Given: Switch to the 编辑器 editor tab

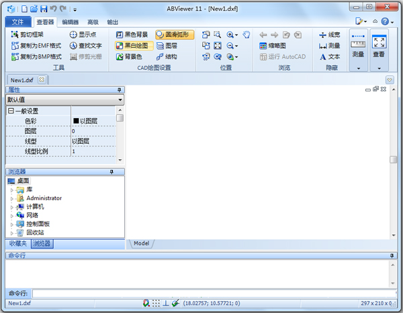Looking at the screenshot, I should [x=70, y=22].
